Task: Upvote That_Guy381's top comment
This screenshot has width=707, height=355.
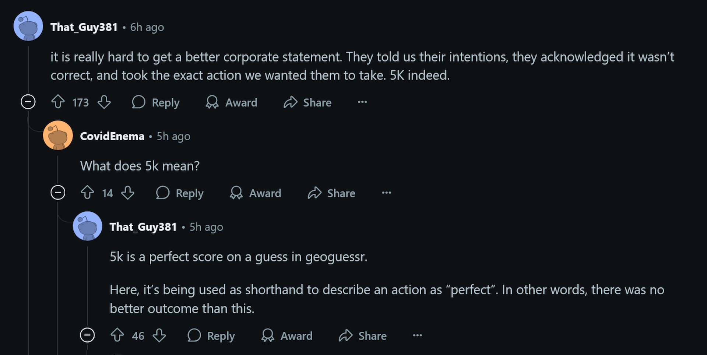Action: (57, 102)
